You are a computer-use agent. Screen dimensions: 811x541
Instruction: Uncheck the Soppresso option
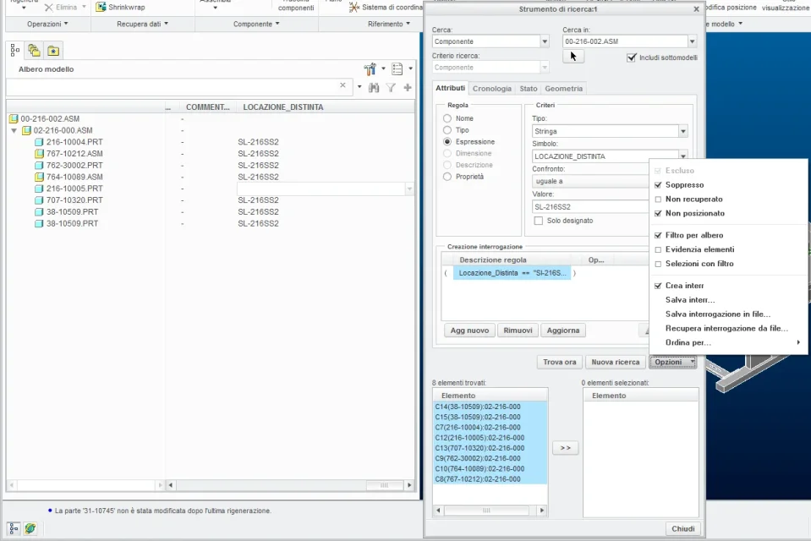coord(658,184)
